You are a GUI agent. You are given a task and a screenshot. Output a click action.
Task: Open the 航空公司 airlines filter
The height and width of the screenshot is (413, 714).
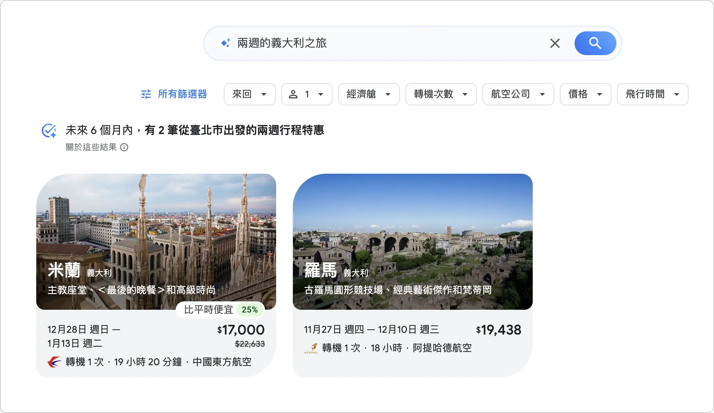[x=518, y=94]
